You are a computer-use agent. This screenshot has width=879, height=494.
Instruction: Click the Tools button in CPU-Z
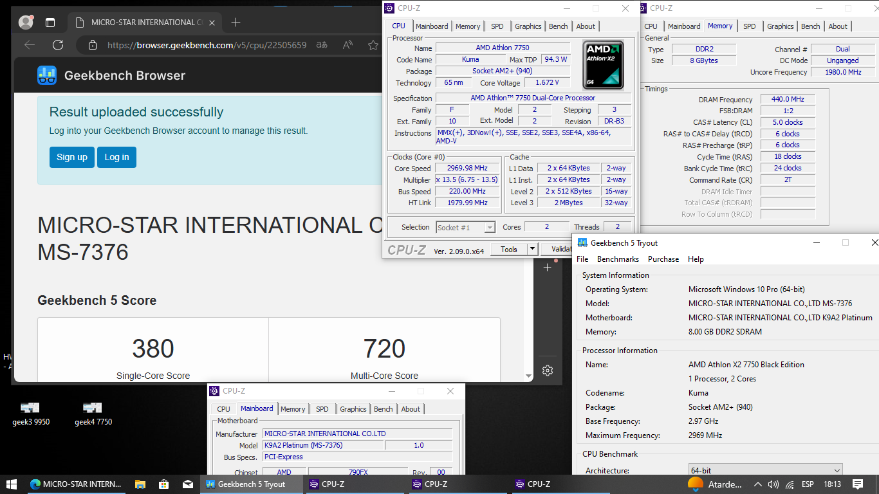pos(509,250)
